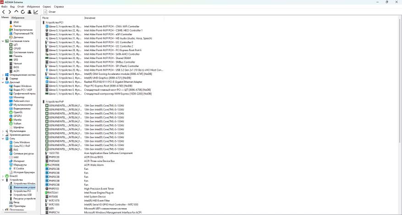The image size is (402, 215).
Task: Collapse the Сеть tree branch
Action: tap(3, 138)
